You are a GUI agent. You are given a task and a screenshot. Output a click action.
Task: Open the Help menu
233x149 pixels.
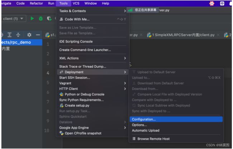[105, 4]
